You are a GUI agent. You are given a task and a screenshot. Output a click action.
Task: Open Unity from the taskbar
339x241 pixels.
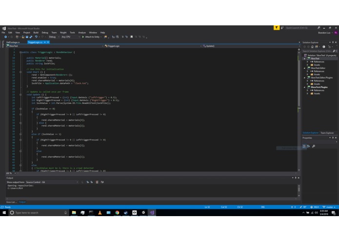click(143, 213)
